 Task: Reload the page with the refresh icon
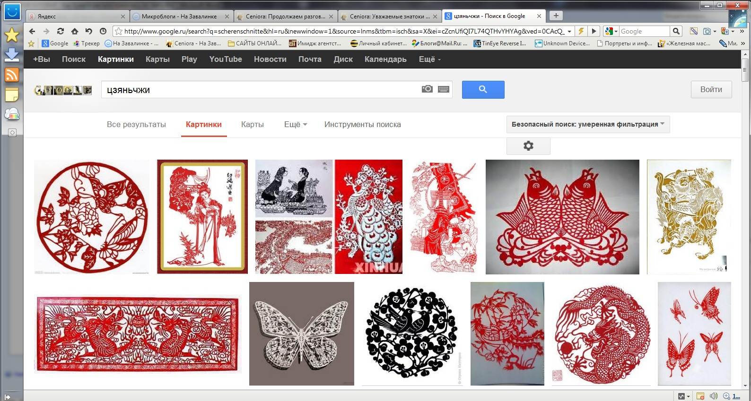click(x=61, y=31)
